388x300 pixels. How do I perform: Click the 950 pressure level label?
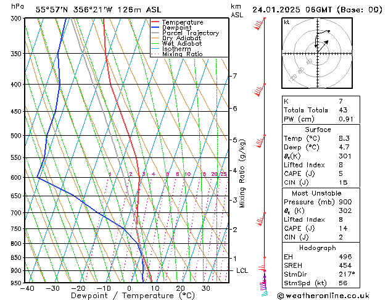(x=17, y=283)
